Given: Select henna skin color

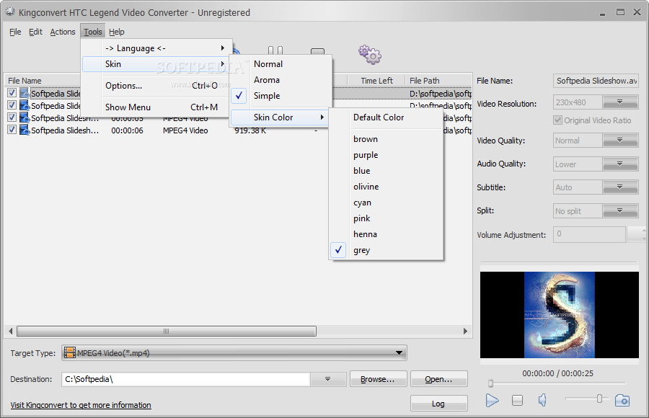Looking at the screenshot, I should tap(386, 234).
